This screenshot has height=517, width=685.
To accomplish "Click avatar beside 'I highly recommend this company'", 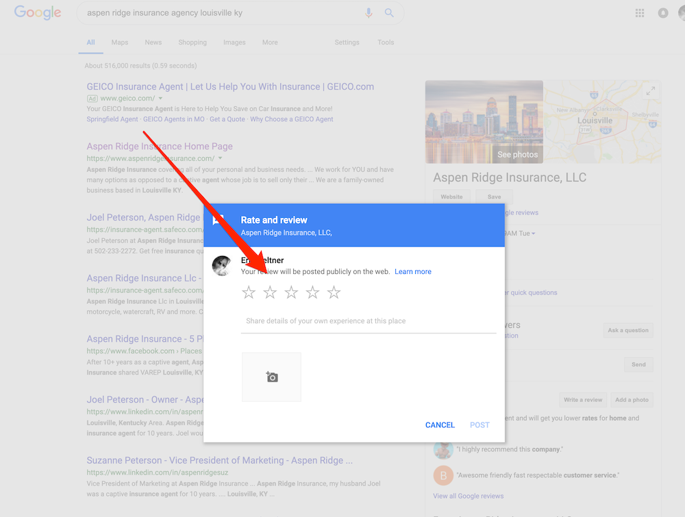I will 443,449.
